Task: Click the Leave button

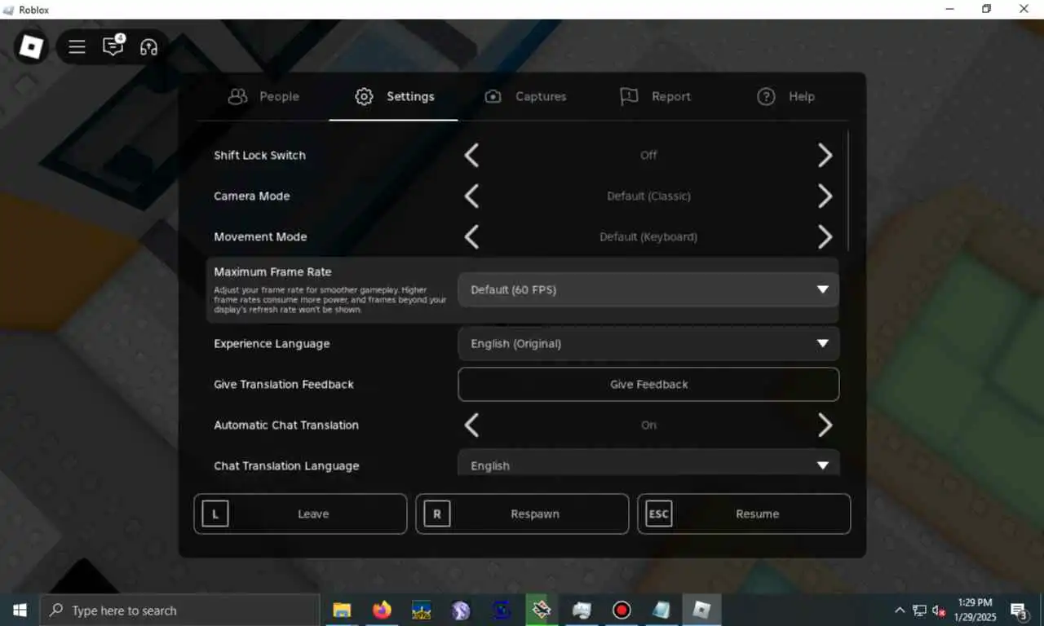Action: (300, 514)
